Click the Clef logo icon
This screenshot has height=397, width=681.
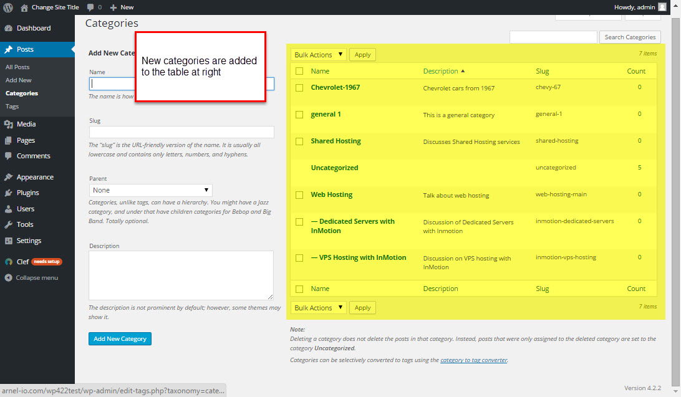8,262
